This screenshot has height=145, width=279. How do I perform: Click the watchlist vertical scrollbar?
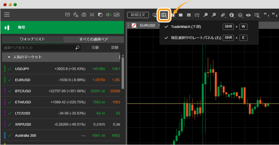tap(123, 73)
